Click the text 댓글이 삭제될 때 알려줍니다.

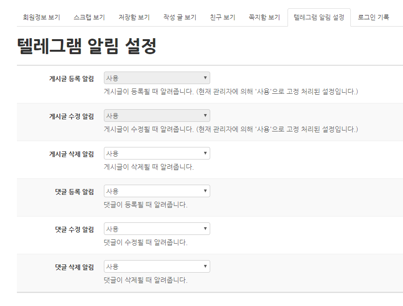pos(146,280)
